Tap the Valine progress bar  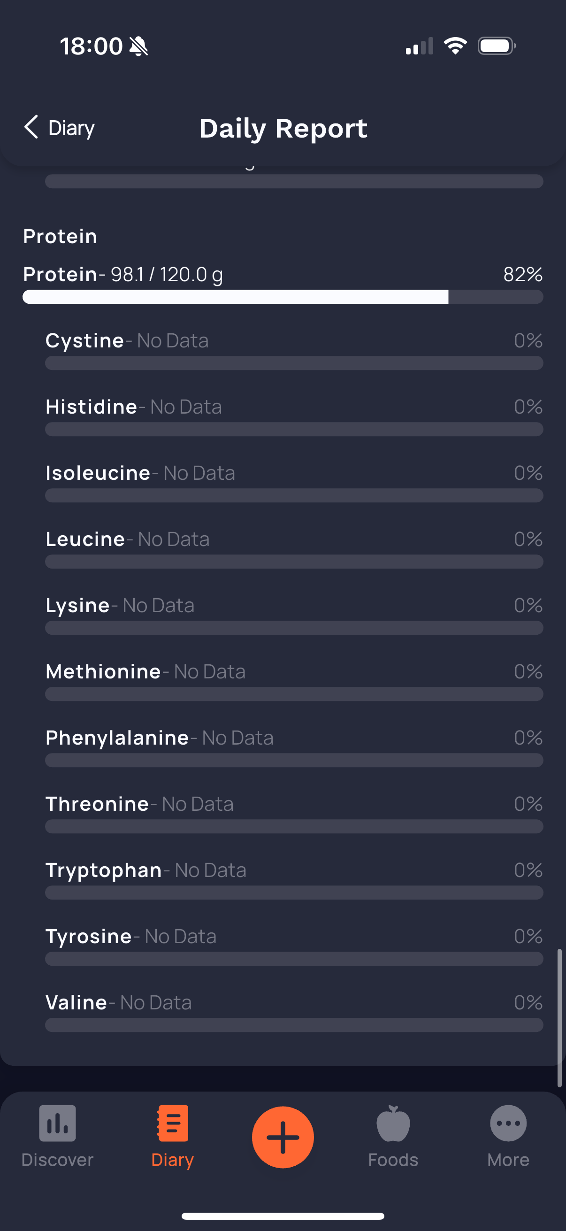tap(294, 1025)
